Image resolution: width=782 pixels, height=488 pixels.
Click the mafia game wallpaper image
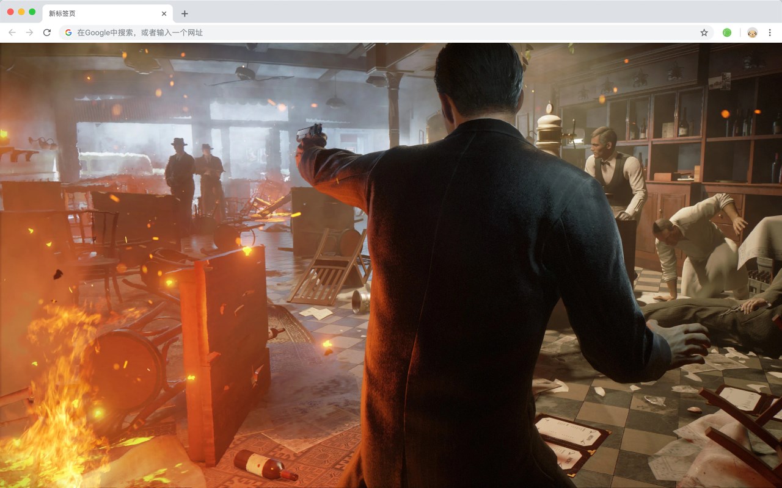391,265
